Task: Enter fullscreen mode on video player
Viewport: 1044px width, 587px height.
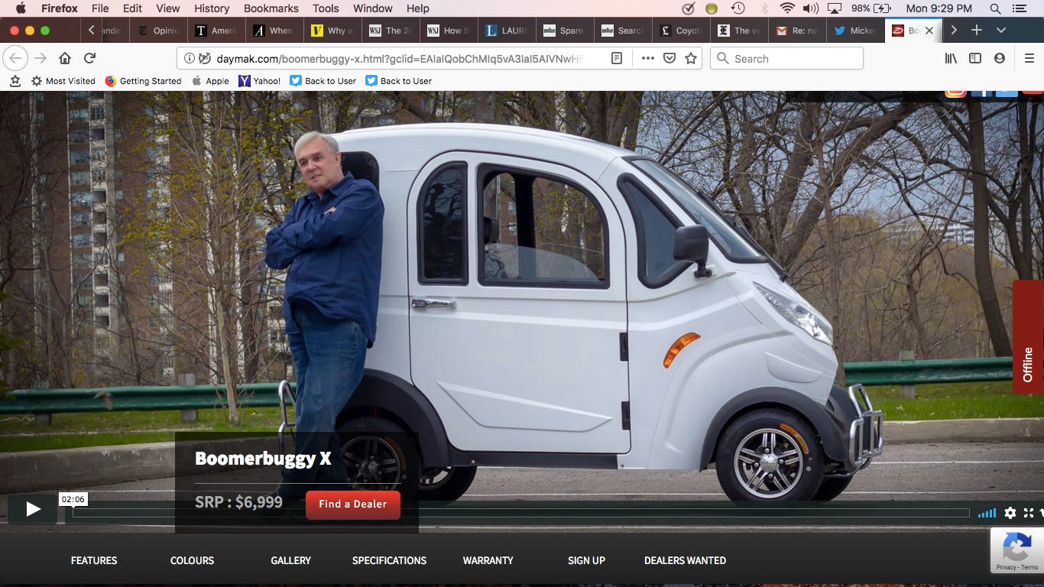Action: (x=1029, y=513)
